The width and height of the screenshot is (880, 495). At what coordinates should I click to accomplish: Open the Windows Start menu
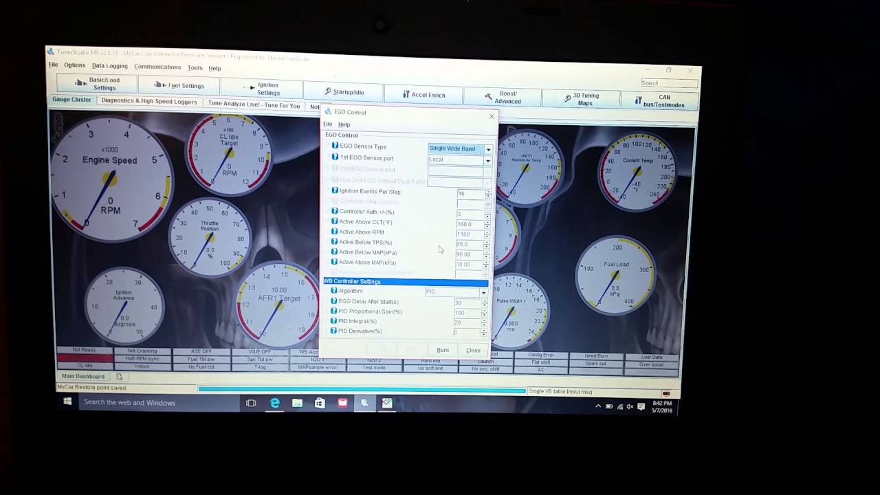(x=67, y=402)
